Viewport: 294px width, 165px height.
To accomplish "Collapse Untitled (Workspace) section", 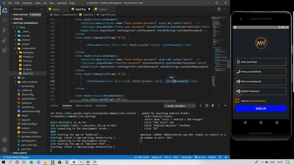I will [x=28, y=23].
